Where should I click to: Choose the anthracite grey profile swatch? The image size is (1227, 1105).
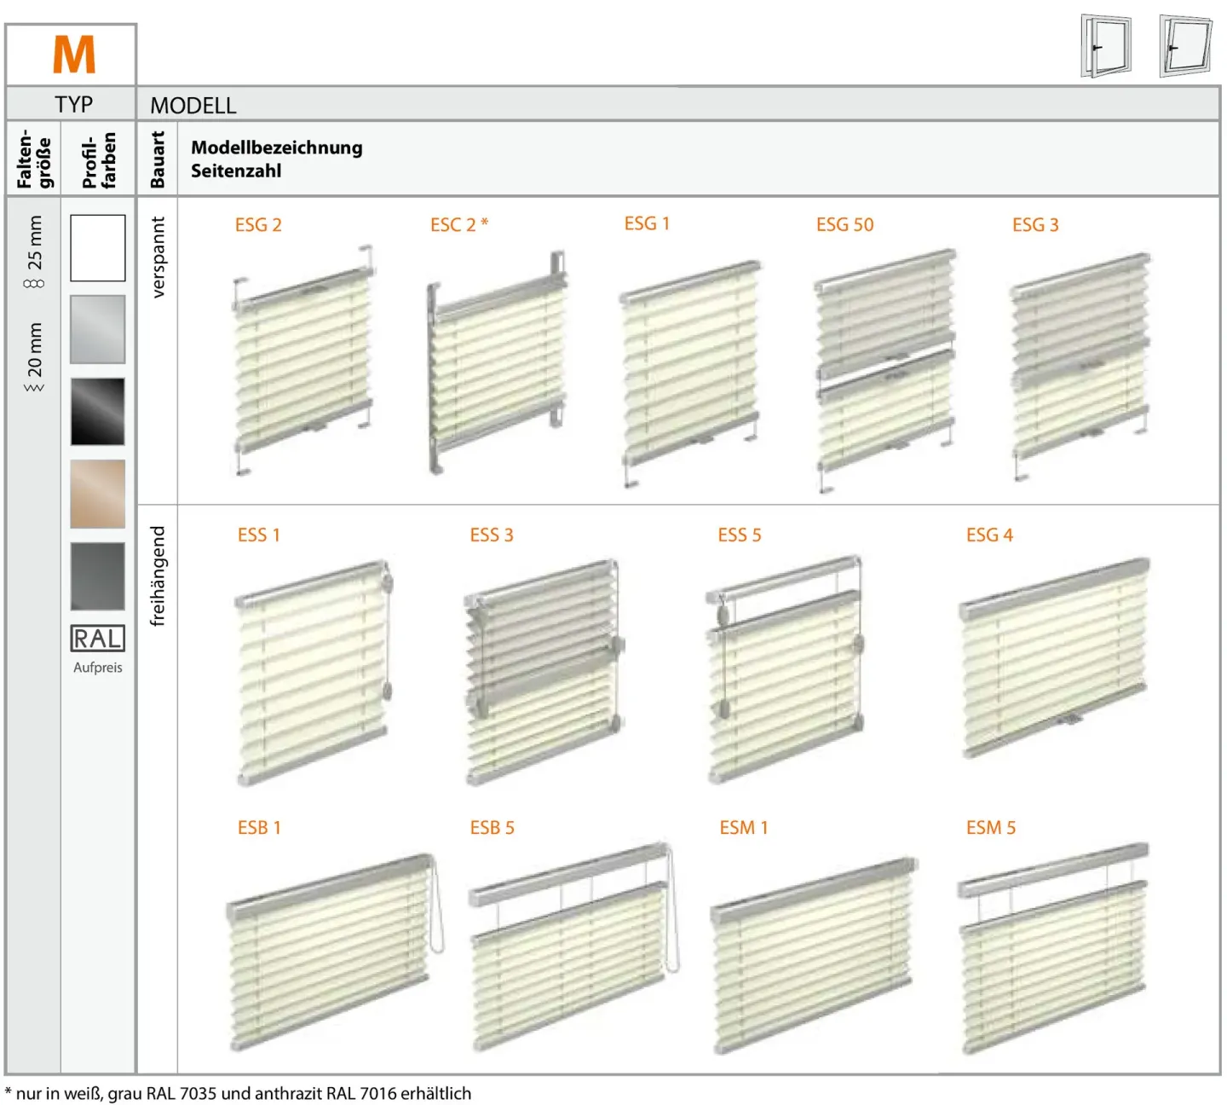click(97, 576)
